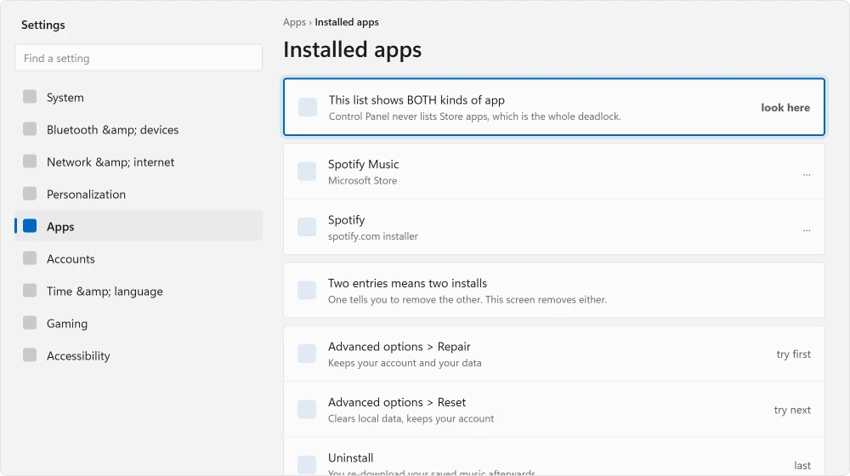
Task: Select 'Advanced options > Reset' title
Action: click(x=397, y=402)
